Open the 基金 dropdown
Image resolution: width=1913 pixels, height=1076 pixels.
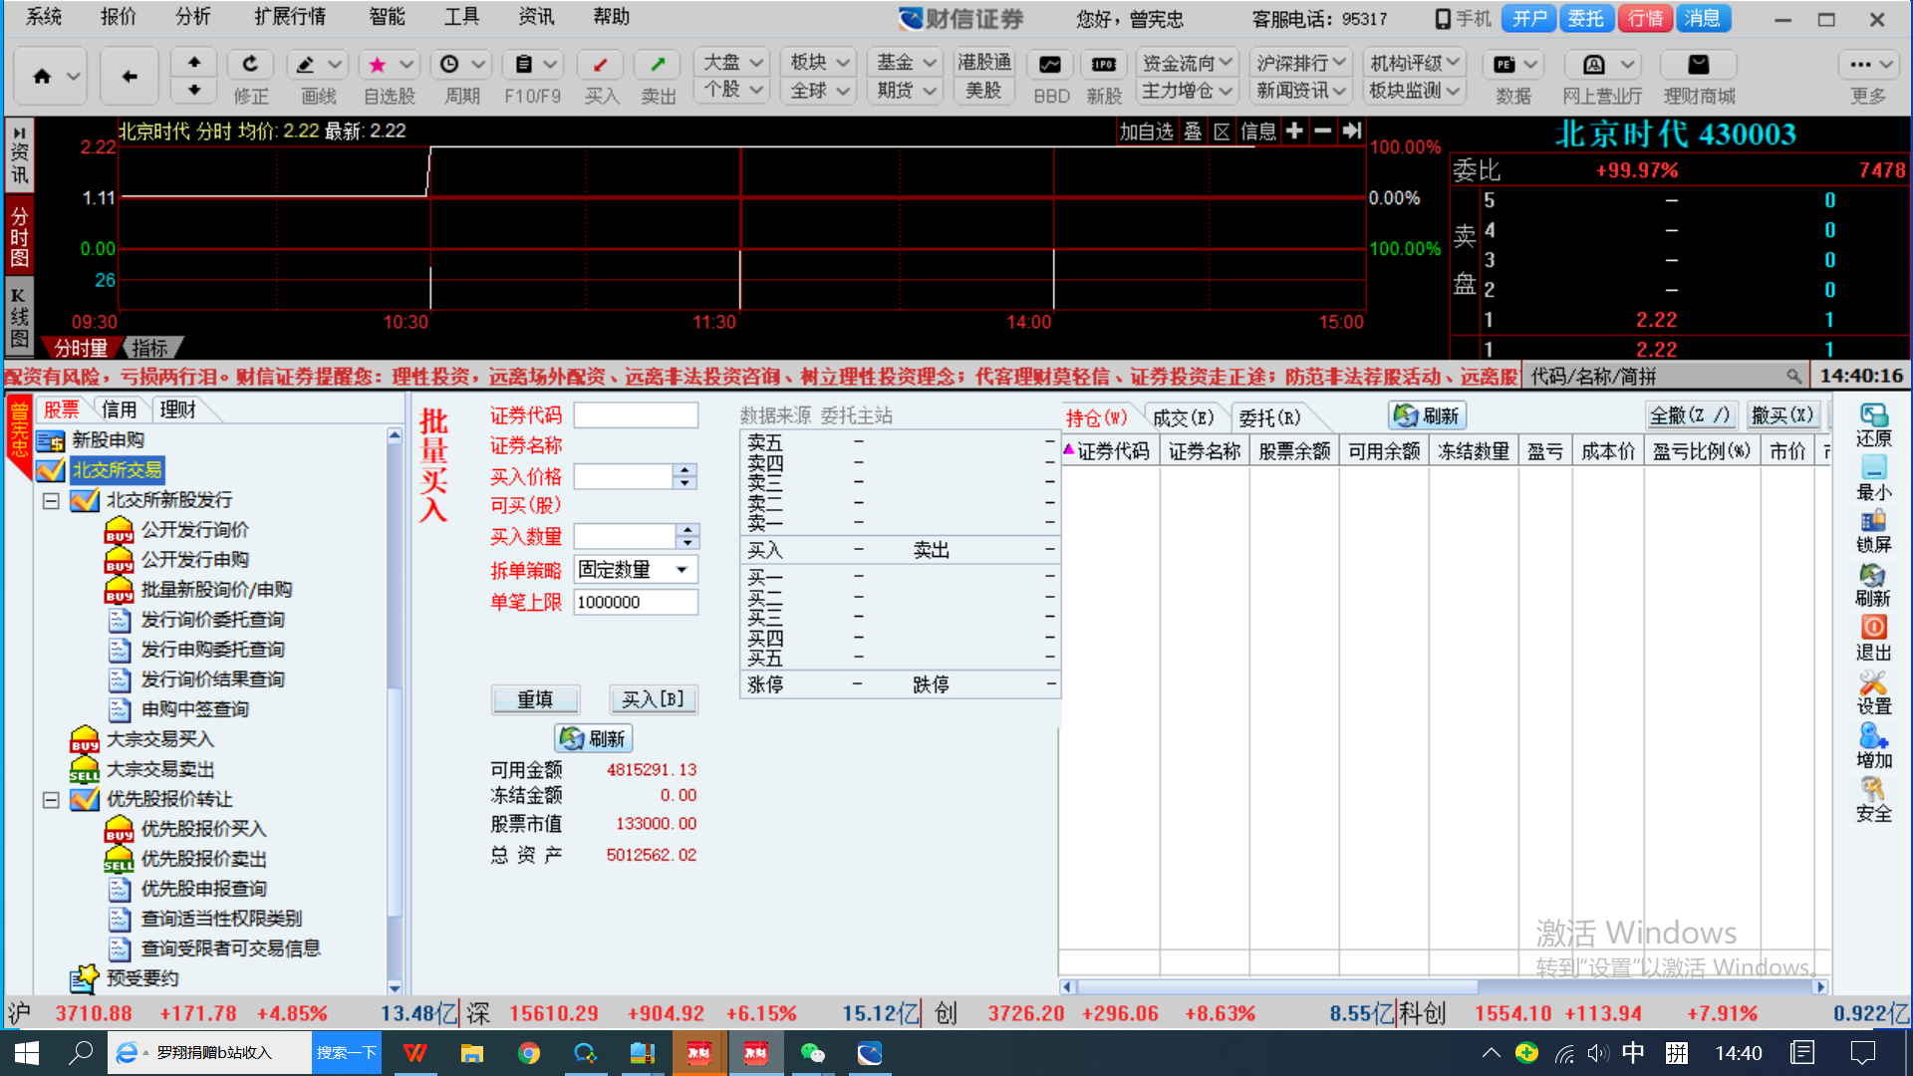pyautogui.click(x=907, y=62)
